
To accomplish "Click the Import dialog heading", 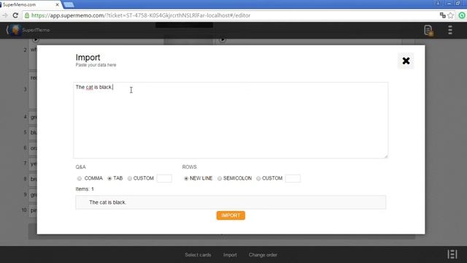I will 88,57.
